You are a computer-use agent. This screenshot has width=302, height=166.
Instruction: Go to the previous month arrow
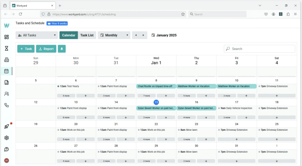[136, 35]
